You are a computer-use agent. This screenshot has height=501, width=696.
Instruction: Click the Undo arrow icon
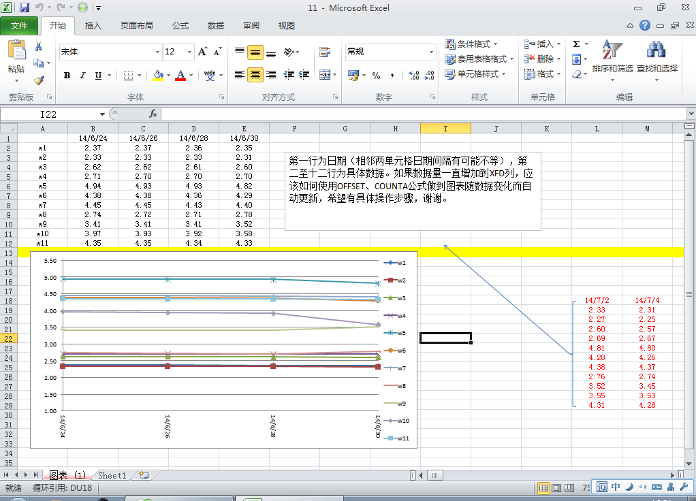tap(39, 7)
